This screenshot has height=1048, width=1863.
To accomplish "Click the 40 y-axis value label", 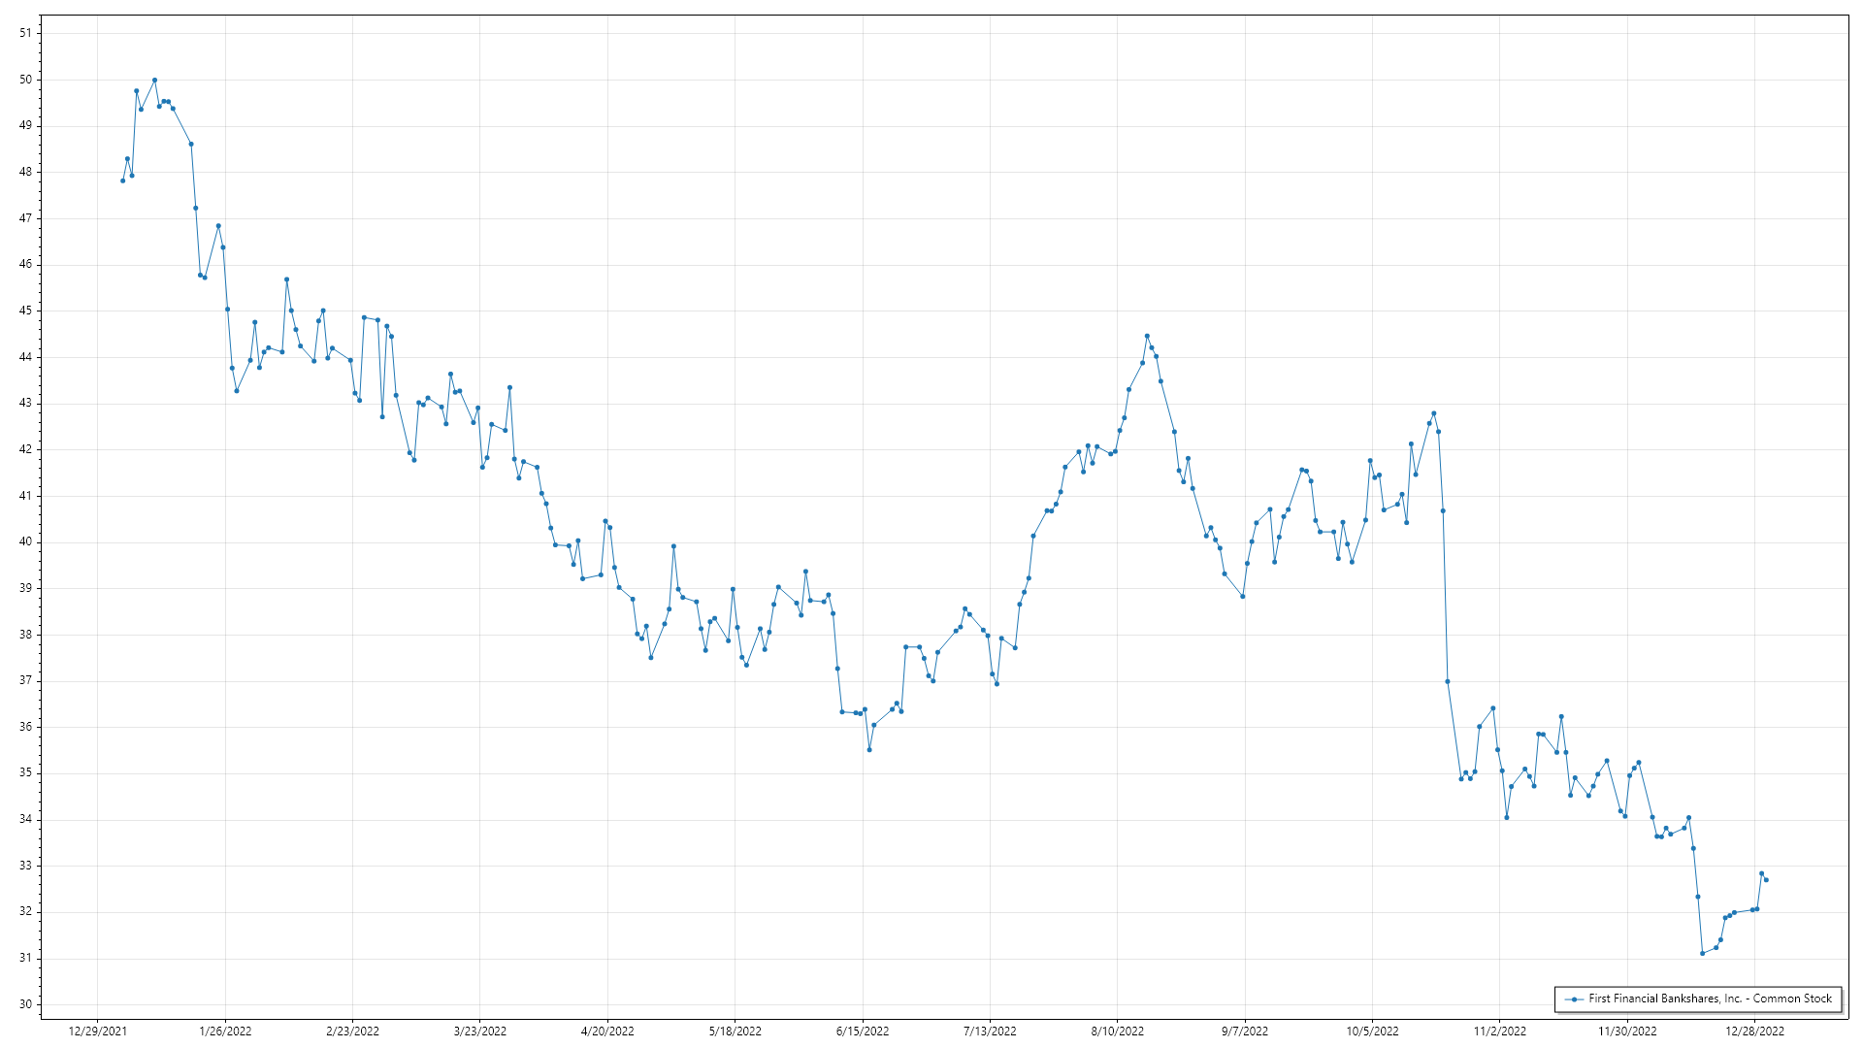I will pos(25,541).
